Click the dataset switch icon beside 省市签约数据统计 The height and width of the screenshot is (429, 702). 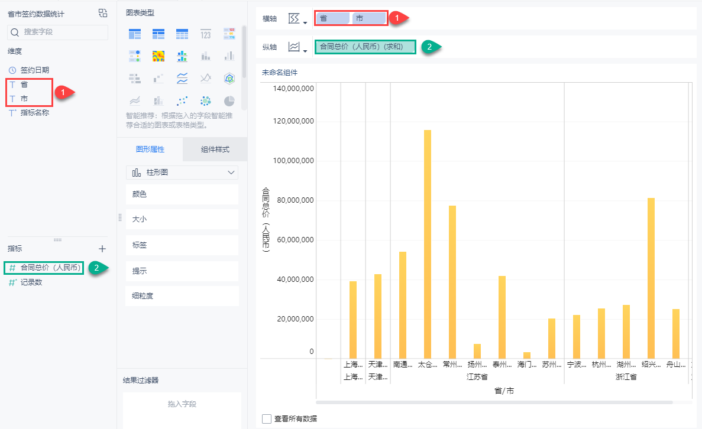[x=103, y=14]
